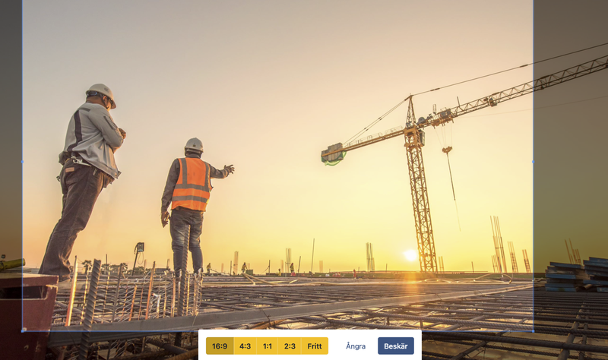
Task: Switch to 1:1 square crop
Action: point(268,346)
